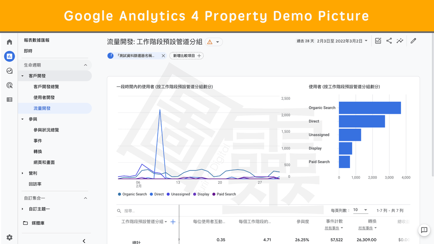Open 所有事件 dropdown under 事件計數
The image size is (434, 244).
click(x=334, y=228)
